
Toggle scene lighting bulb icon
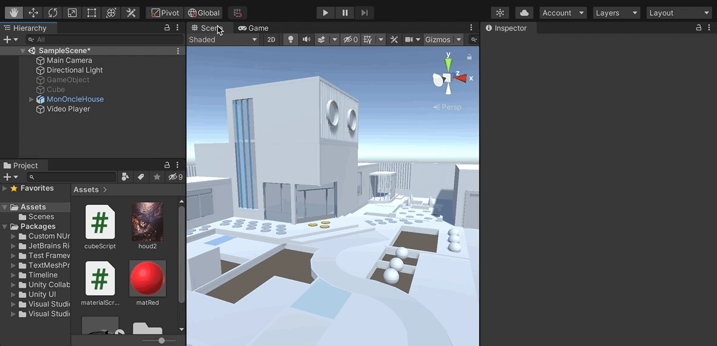point(290,39)
